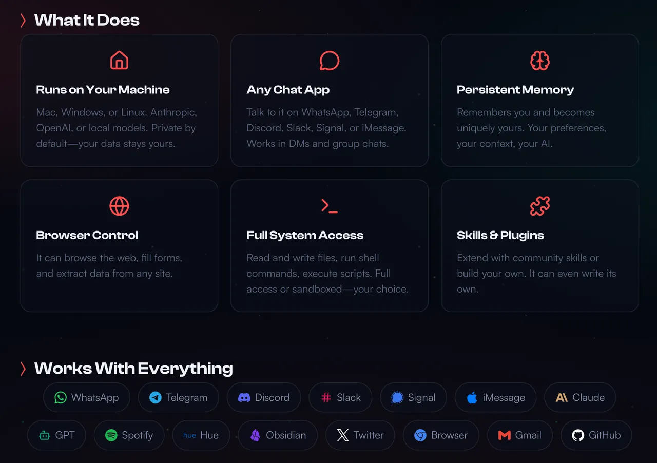The width and height of the screenshot is (657, 463).
Task: Click the brain icon above Persistent Memory
Action: coord(540,61)
